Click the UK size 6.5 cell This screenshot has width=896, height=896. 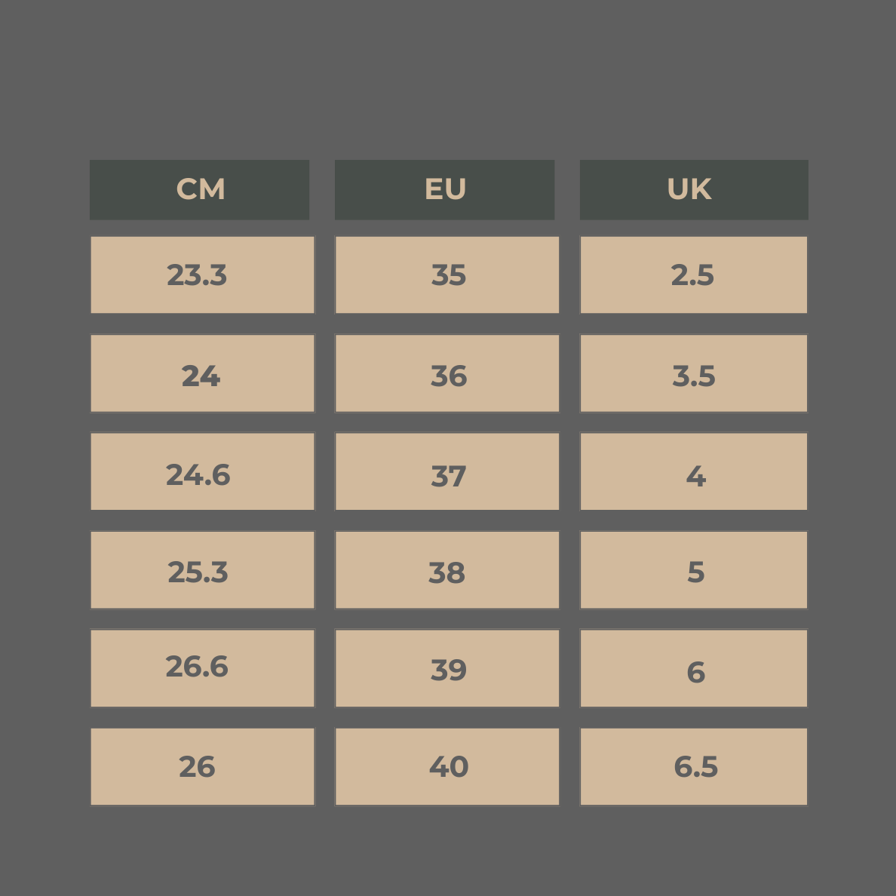coord(693,766)
